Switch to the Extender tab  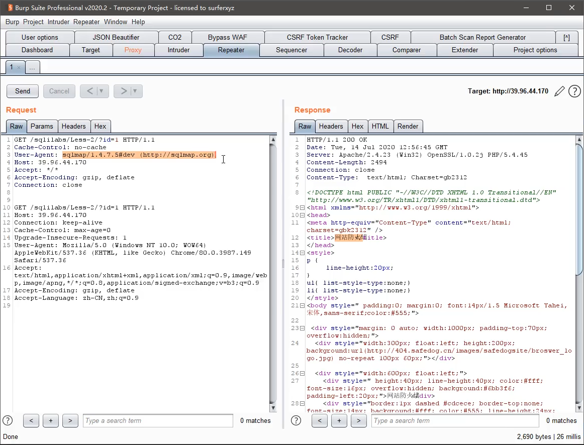coord(465,50)
